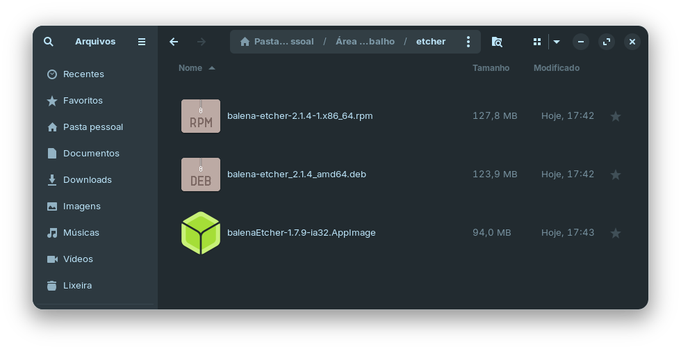Viewport: 681px width, 349px height.
Task: Select the DEB package icon
Action: [x=201, y=174]
